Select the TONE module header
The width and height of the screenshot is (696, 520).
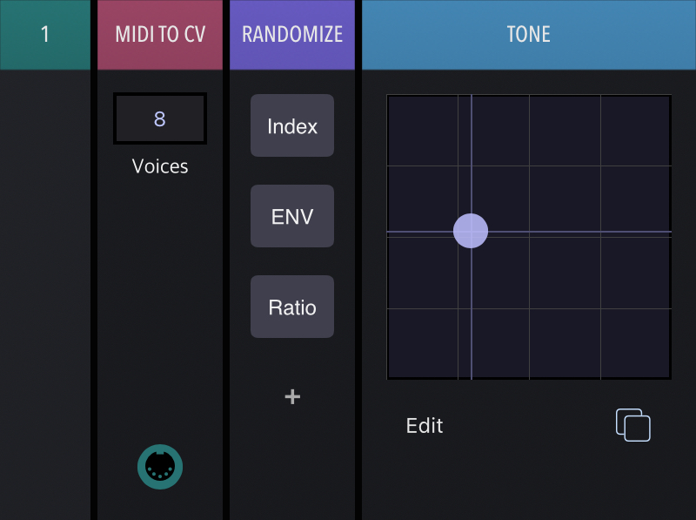(529, 35)
